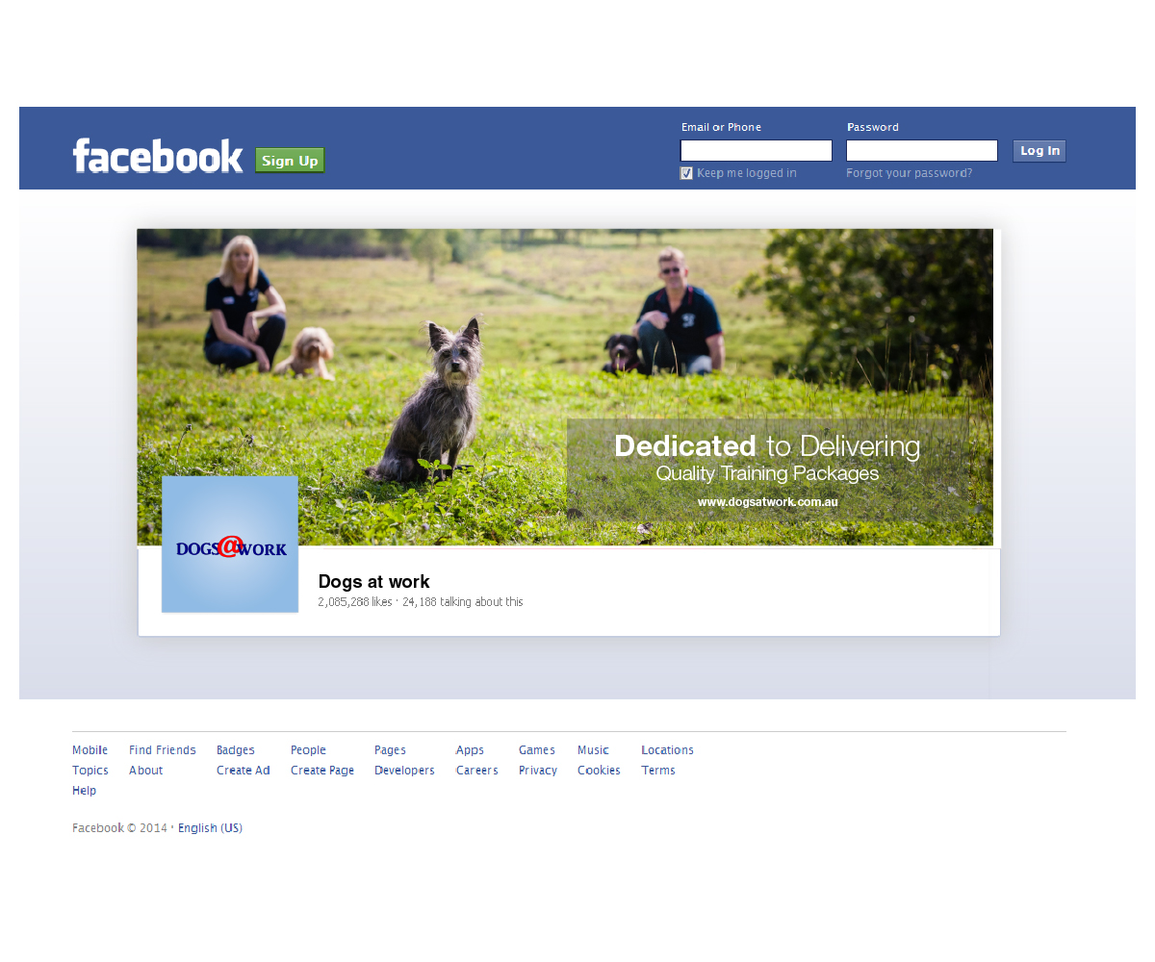Open the Games footer link
Viewport: 1155px width, 962px height.
(537, 750)
